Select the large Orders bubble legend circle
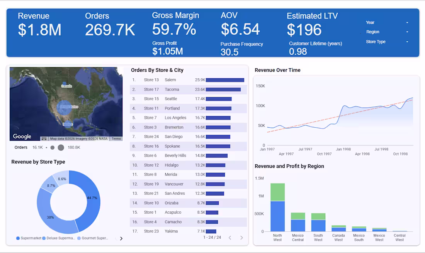This screenshot has width=425, height=253. click(x=62, y=147)
